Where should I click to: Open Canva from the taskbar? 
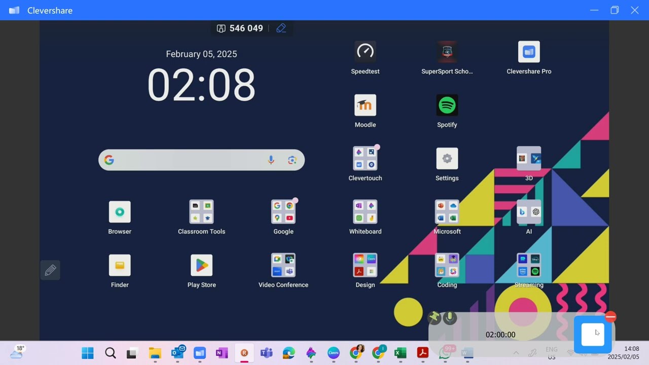[333, 353]
